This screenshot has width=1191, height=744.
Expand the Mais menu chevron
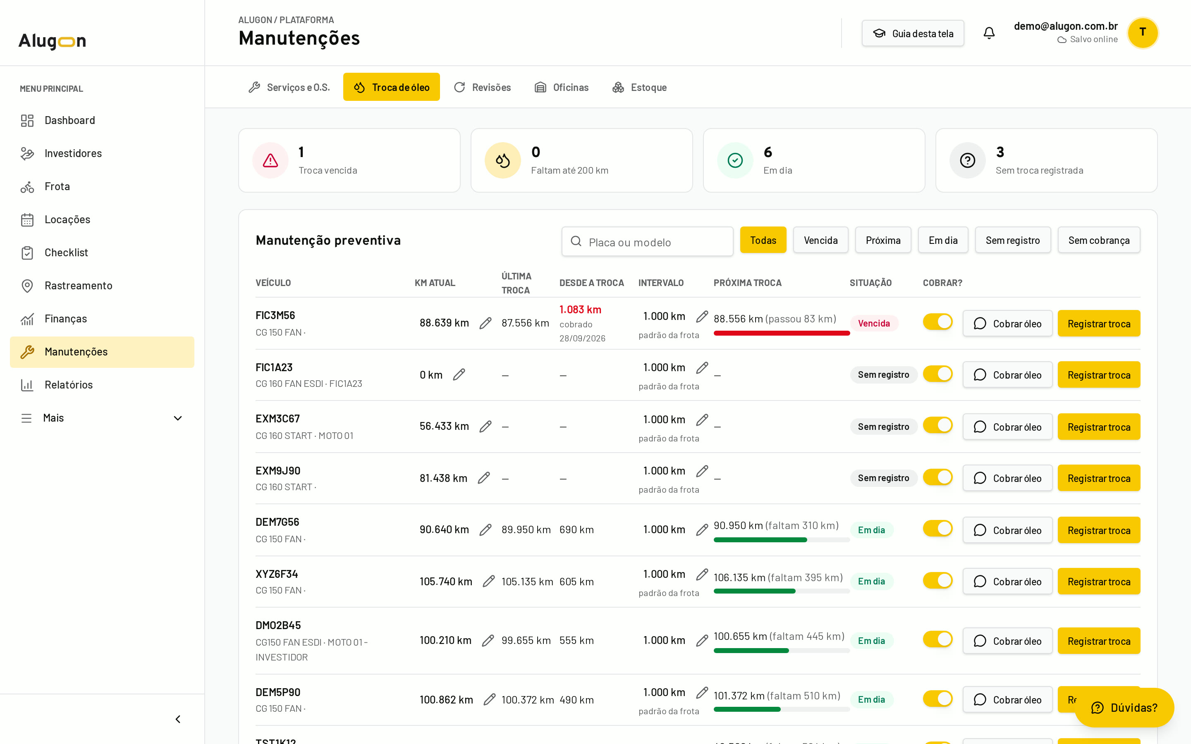coord(178,418)
